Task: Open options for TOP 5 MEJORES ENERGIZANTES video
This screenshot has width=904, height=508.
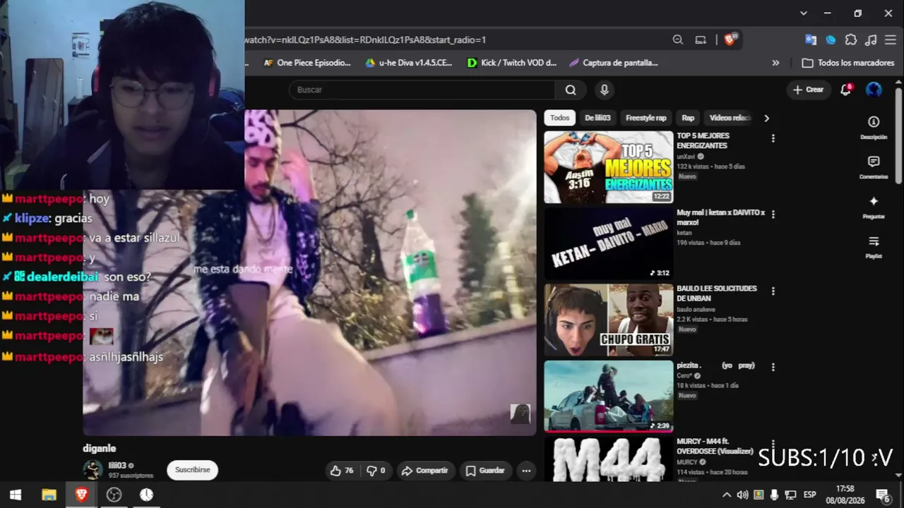Action: pyautogui.click(x=773, y=139)
